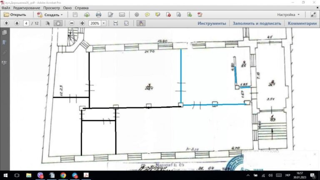The image size is (320, 180).
Task: Click the email envelope icon
Action: tap(122, 15)
